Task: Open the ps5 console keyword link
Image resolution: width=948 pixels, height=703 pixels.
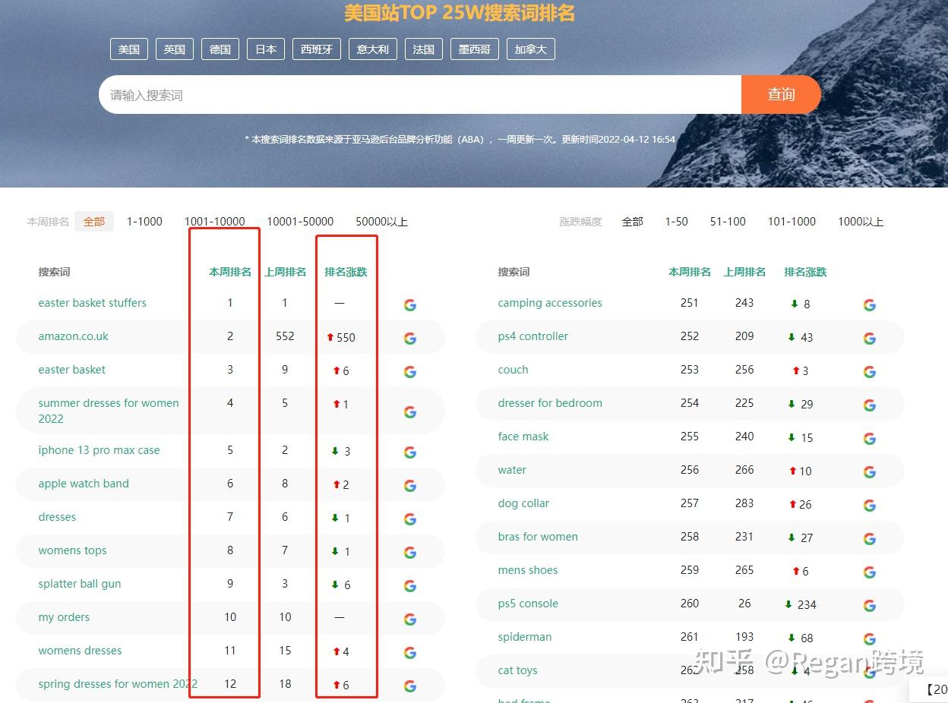Action: 528,604
